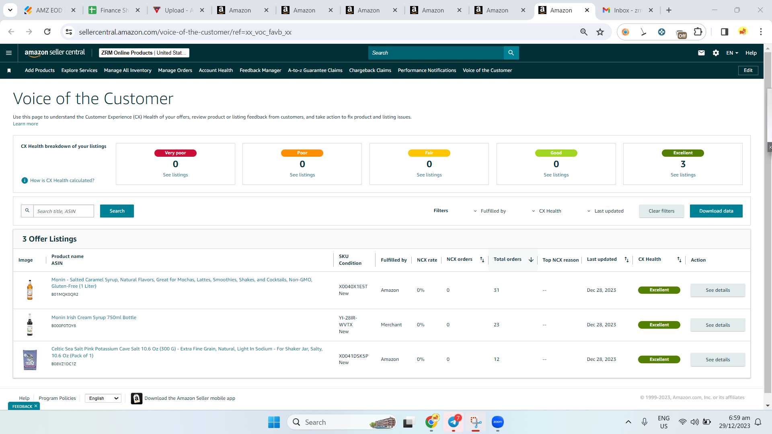Open the Seller Central hamburger menu
This screenshot has height=434, width=772.
[x=9, y=53]
